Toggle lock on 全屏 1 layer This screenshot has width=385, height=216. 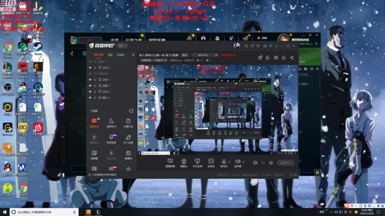95,86
